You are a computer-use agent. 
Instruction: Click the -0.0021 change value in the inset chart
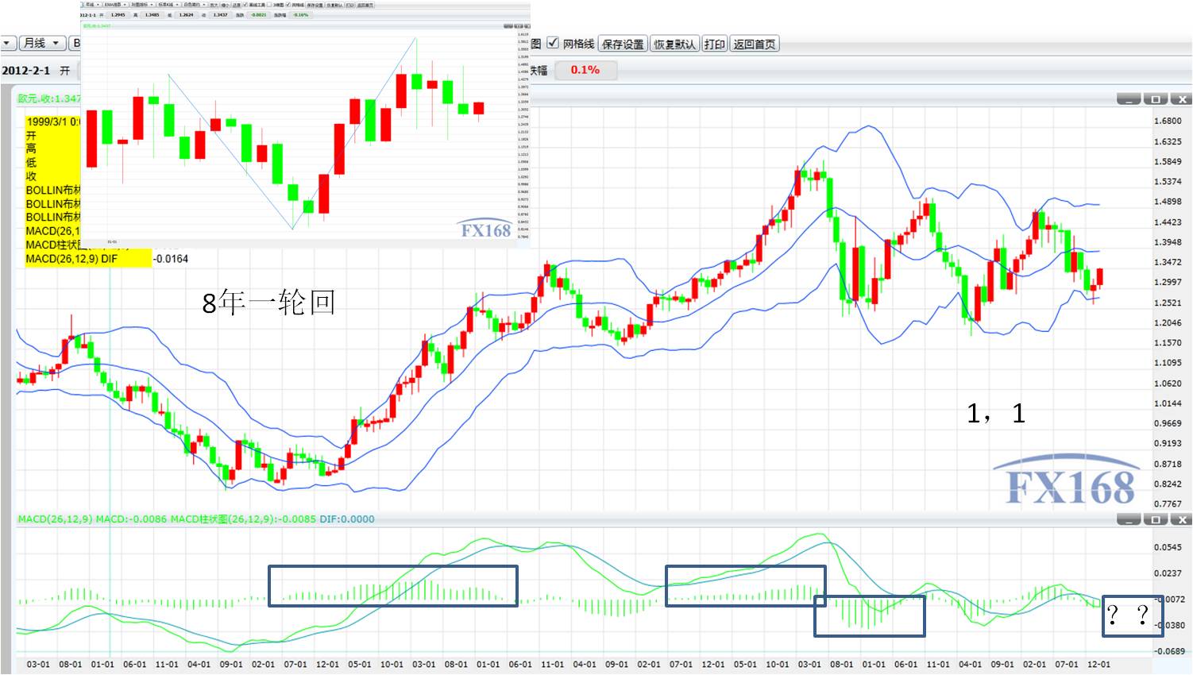point(258,14)
